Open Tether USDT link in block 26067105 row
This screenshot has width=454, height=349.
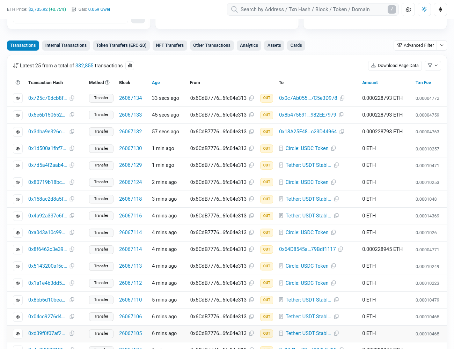coord(308,333)
